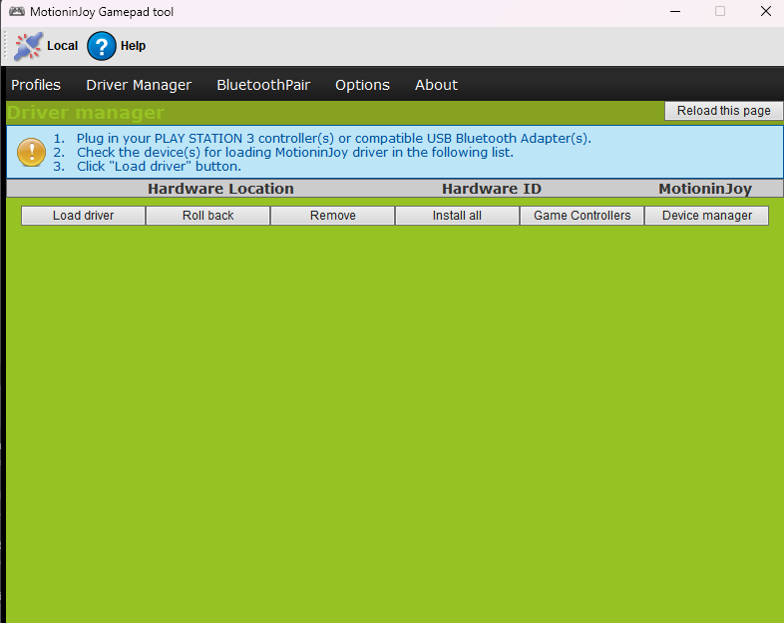
Task: Click the MotioninJoy column header
Action: click(705, 189)
